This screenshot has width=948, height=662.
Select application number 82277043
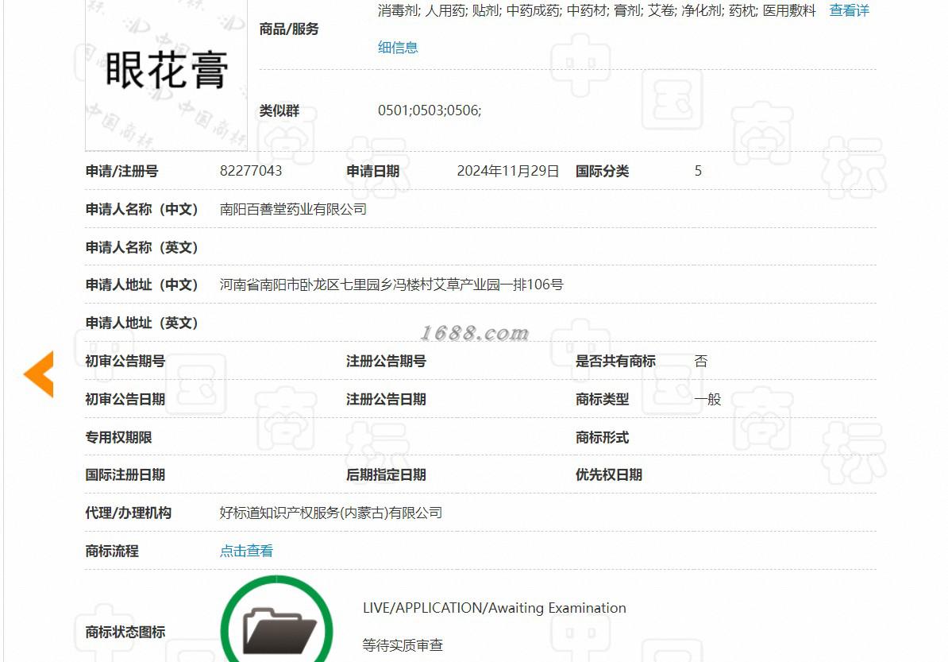[251, 171]
